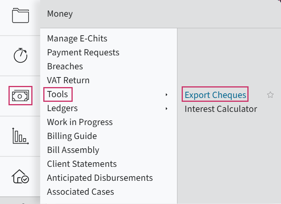The width and height of the screenshot is (281, 204).
Task: Open the Interest Calculator tool
Action: point(221,109)
